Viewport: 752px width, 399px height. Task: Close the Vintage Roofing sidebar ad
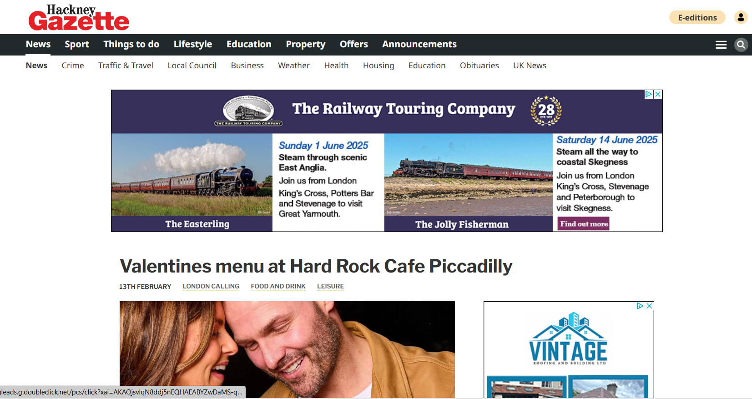[x=649, y=306]
